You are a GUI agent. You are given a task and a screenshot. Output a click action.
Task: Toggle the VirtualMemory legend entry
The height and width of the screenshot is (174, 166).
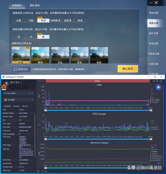(x=156, y=158)
